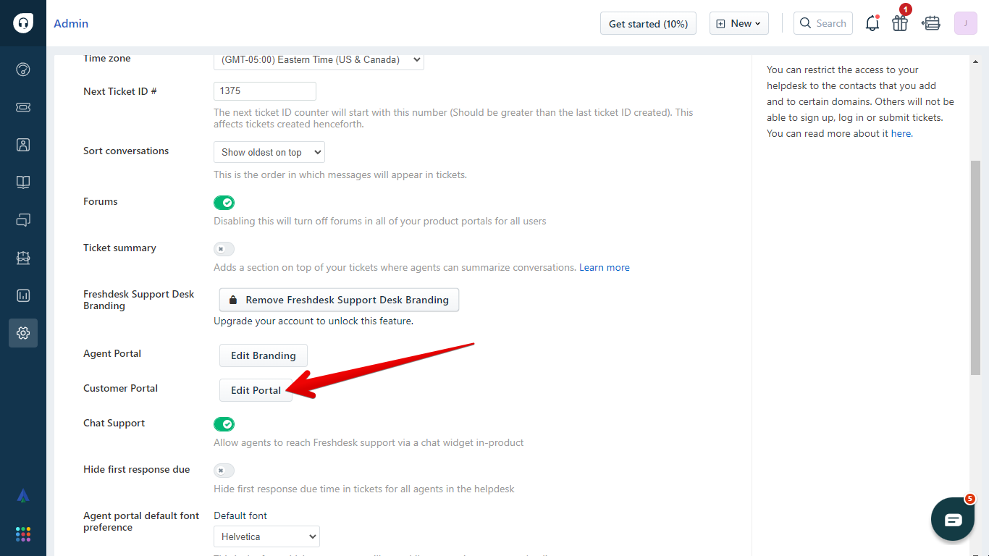
Task: Click Get started (10%) button
Action: [x=648, y=23]
